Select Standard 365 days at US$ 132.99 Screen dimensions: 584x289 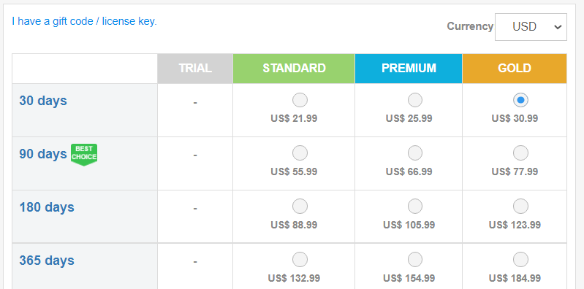[300, 260]
